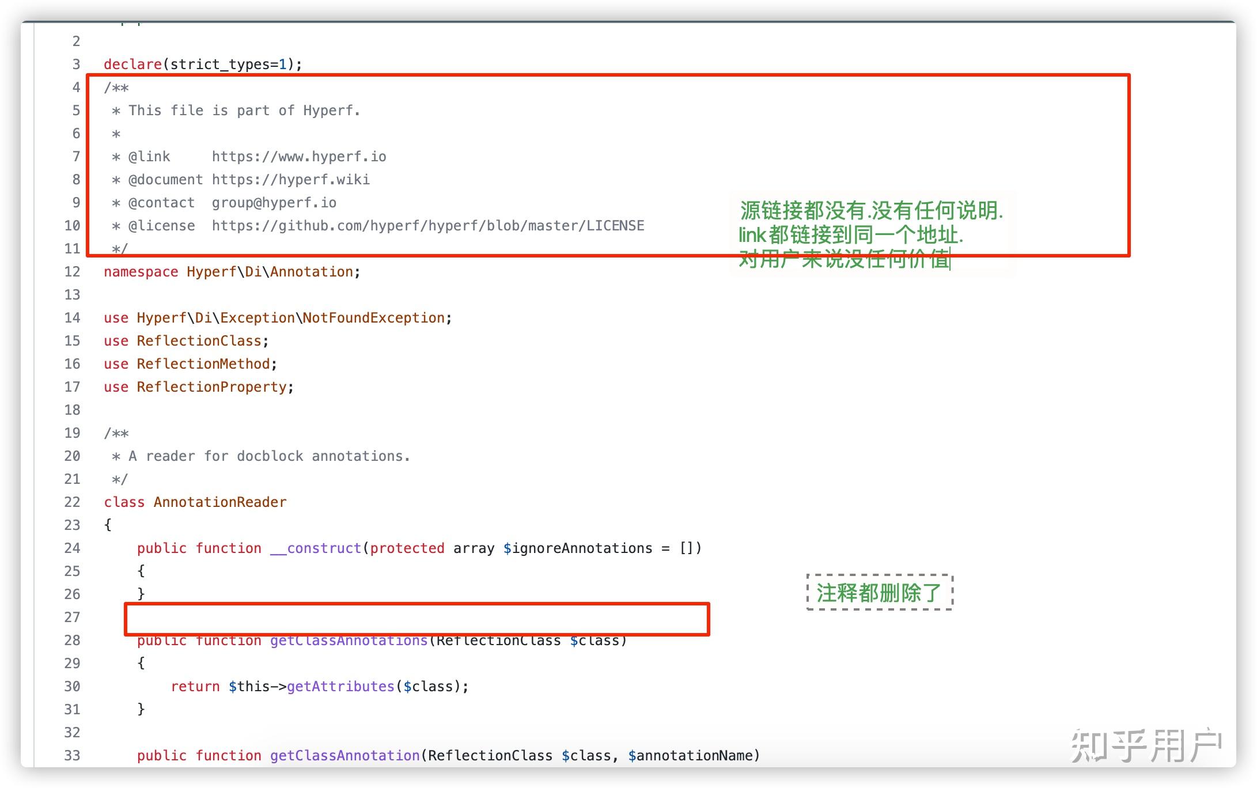Click the AnnotationReader class name
Screen dimensions: 1257x788
coord(219,502)
